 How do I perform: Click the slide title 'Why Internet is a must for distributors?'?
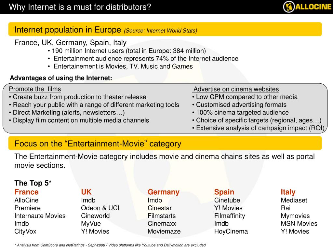pos(80,7)
